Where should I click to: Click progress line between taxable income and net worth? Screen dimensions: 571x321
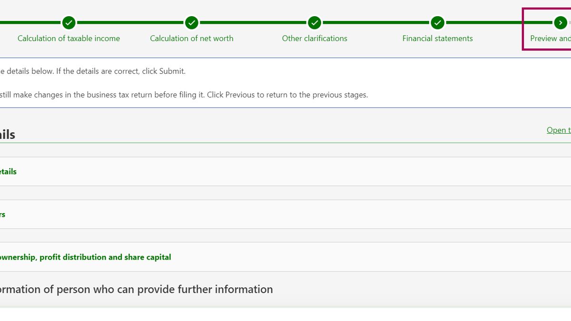130,22
